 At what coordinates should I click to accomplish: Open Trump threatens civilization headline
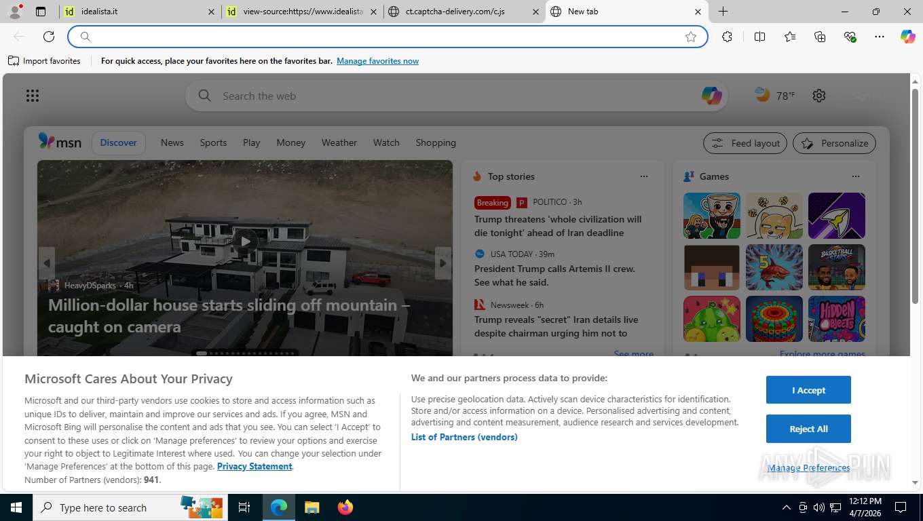click(558, 226)
